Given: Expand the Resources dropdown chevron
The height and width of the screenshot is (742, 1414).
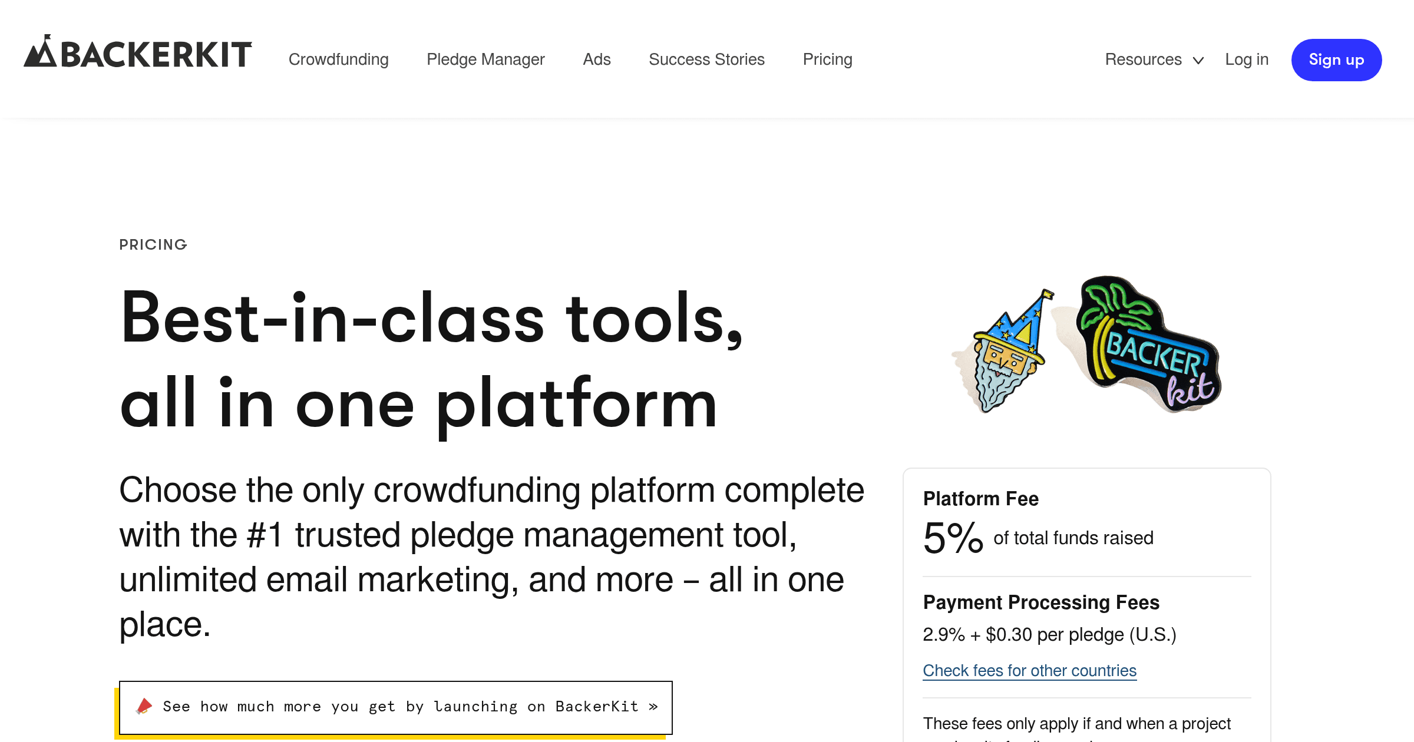Looking at the screenshot, I should coord(1198,60).
